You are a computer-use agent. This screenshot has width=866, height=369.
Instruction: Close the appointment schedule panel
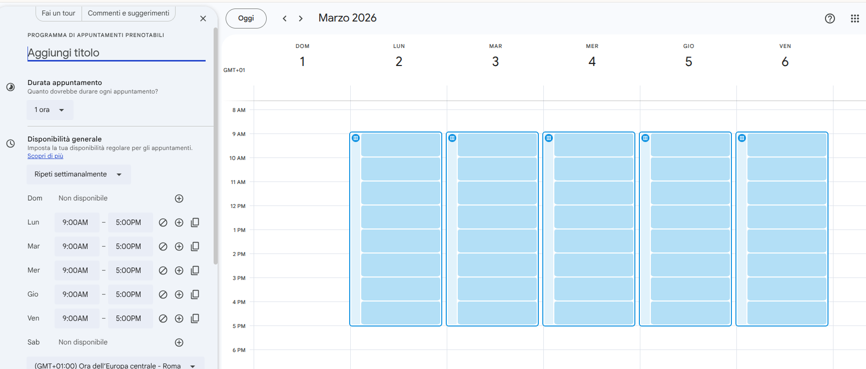pyautogui.click(x=203, y=18)
